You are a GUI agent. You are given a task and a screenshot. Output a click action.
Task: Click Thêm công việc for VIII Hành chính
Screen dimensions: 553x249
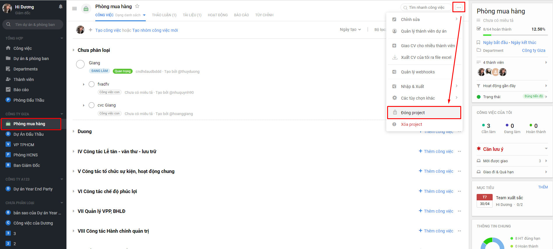pyautogui.click(x=436, y=231)
